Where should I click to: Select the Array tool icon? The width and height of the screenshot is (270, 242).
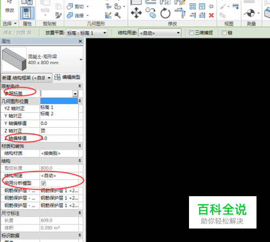193,6
